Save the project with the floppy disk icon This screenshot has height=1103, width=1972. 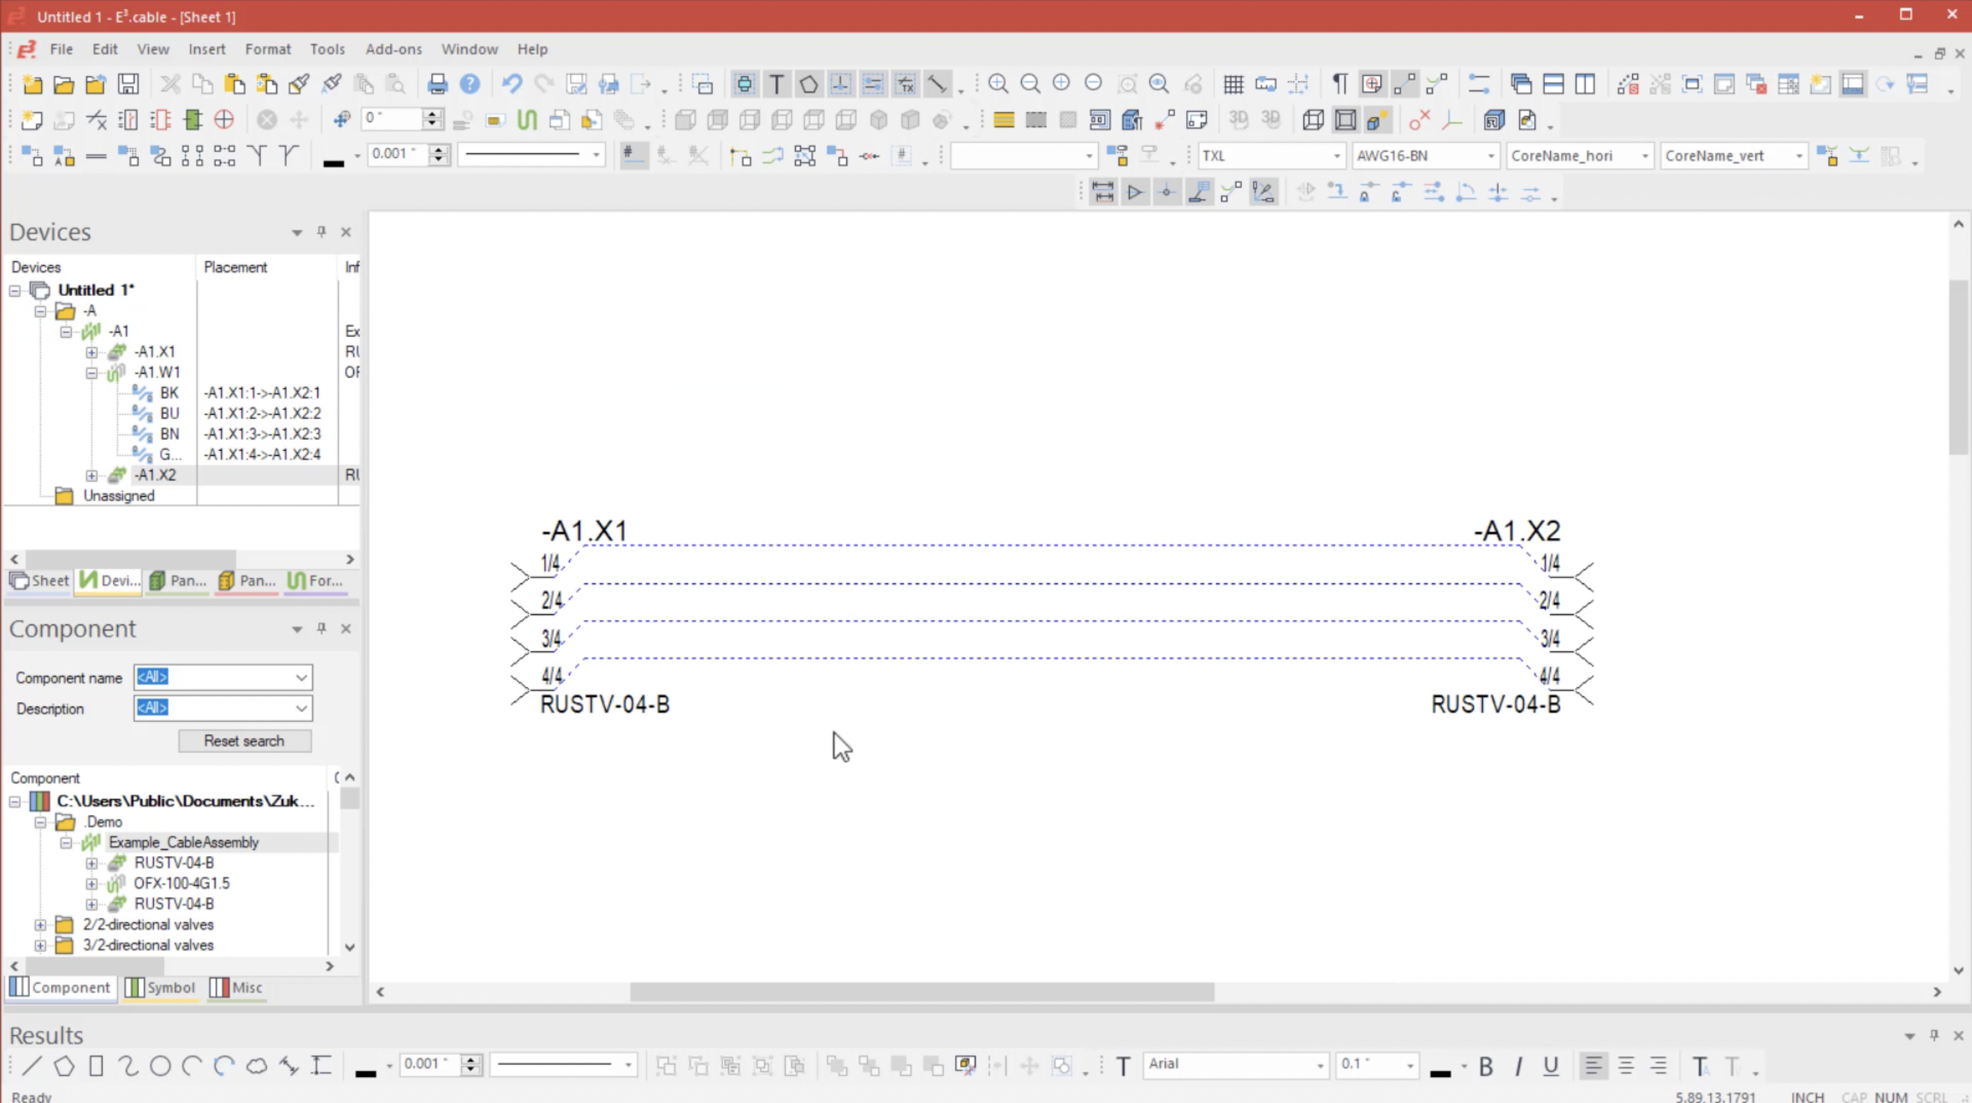click(x=128, y=84)
